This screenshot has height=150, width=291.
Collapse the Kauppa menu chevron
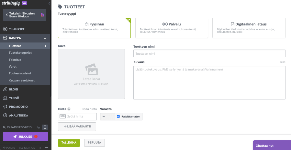[x=45, y=38]
